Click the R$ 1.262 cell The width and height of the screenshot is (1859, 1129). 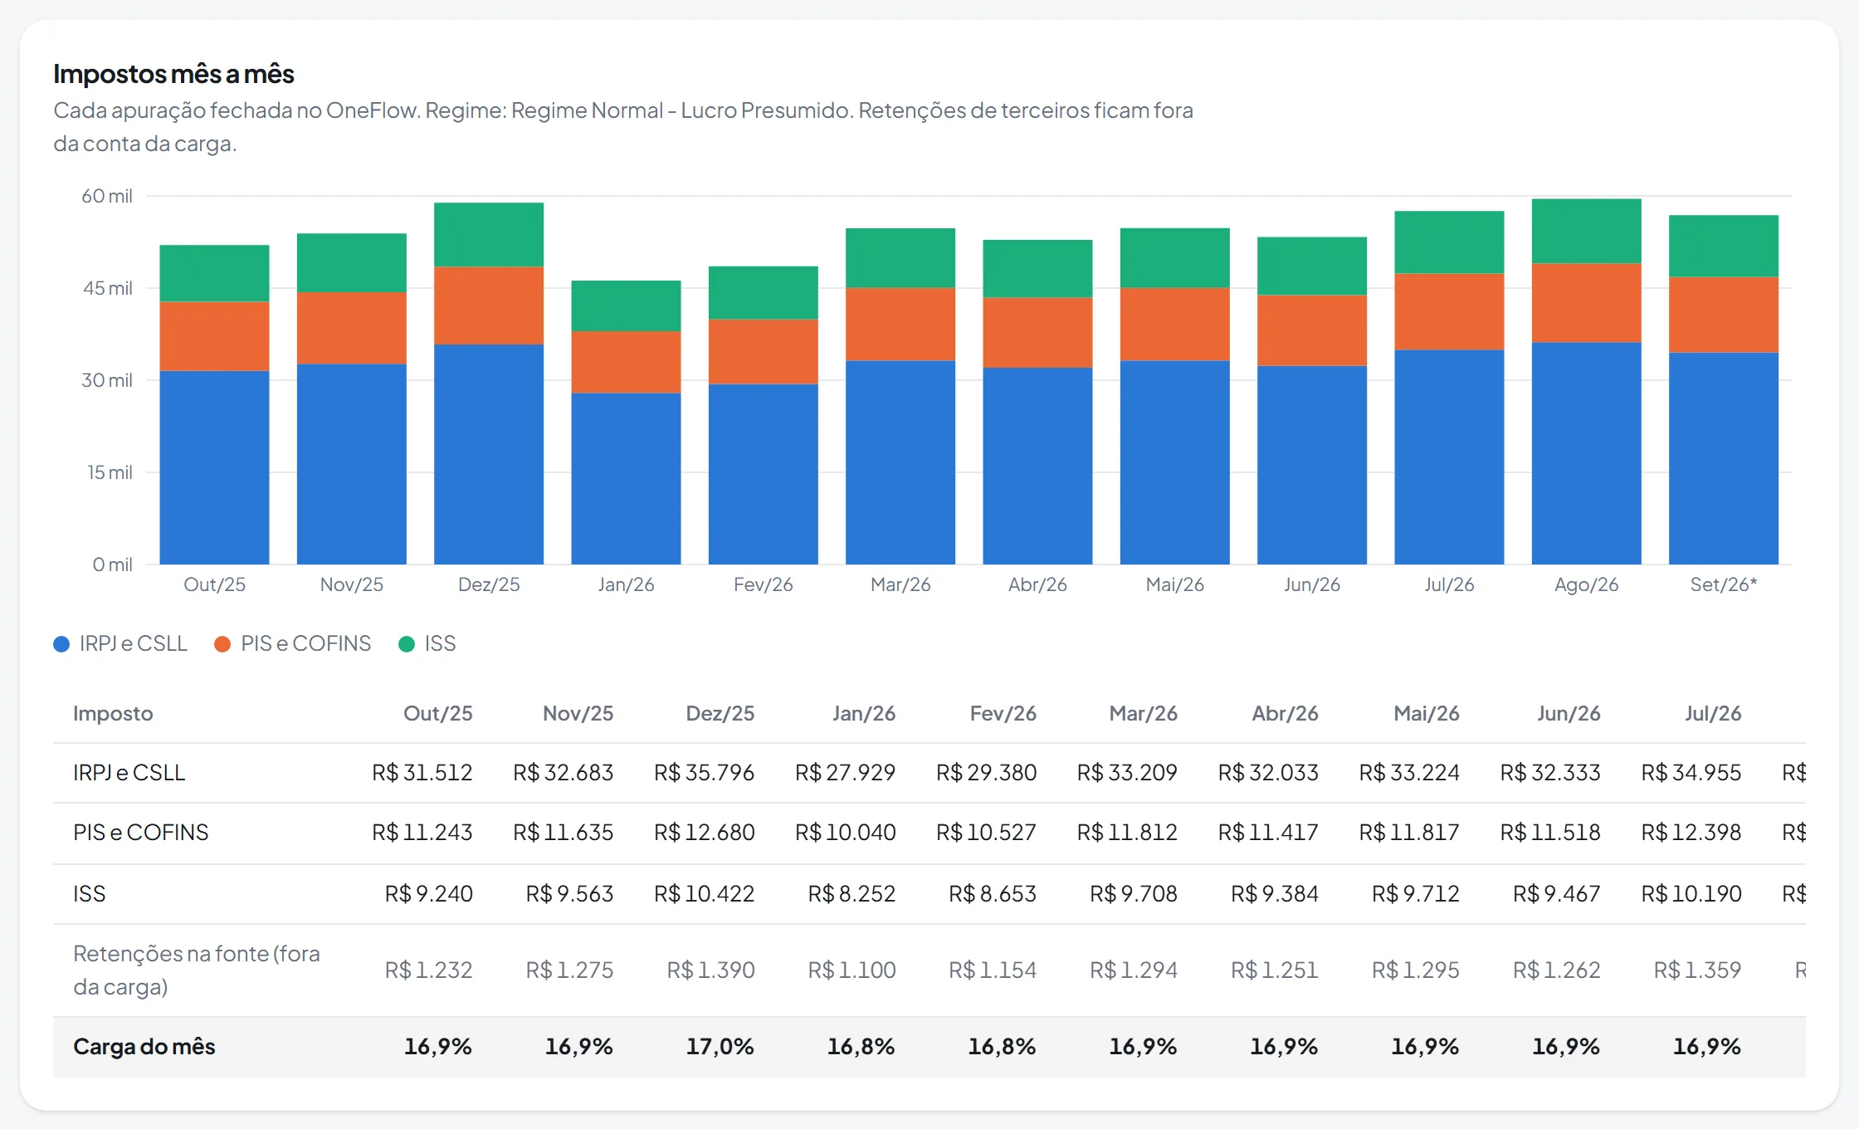(x=1557, y=970)
